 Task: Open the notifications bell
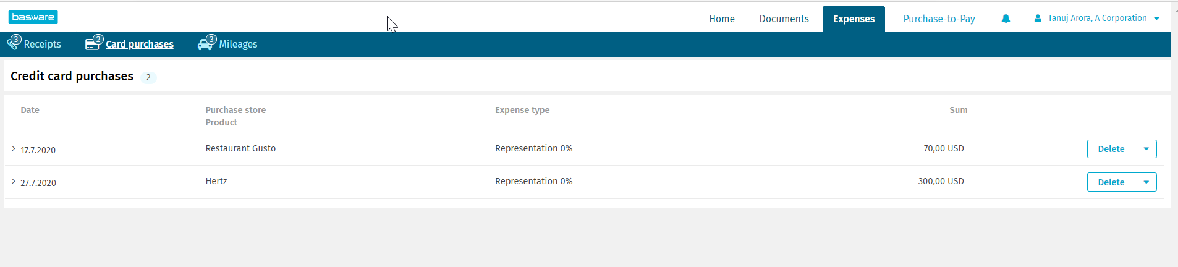(x=1006, y=19)
